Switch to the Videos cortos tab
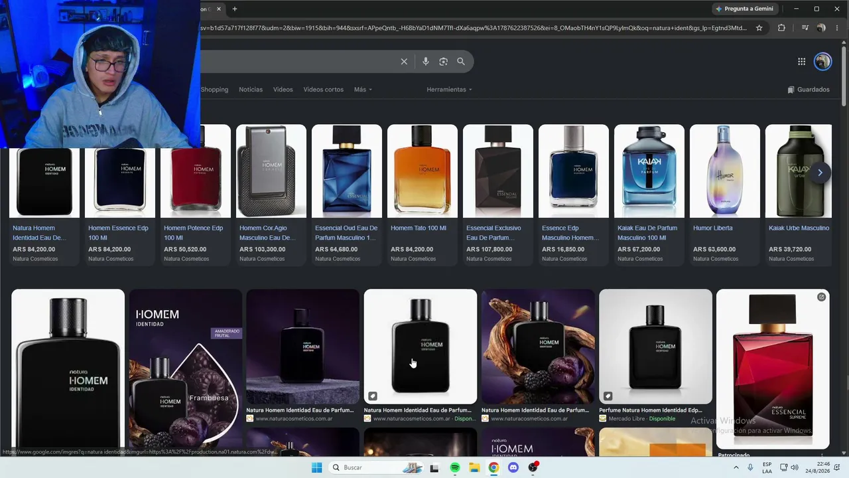This screenshot has height=478, width=849. pyautogui.click(x=324, y=90)
